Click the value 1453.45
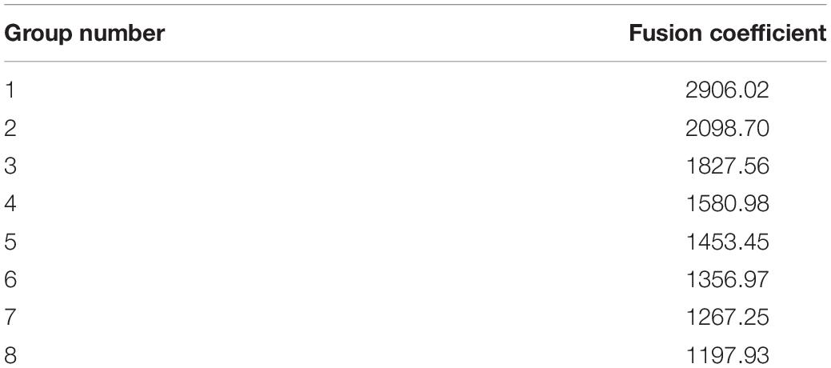The image size is (831, 368). [x=726, y=242]
